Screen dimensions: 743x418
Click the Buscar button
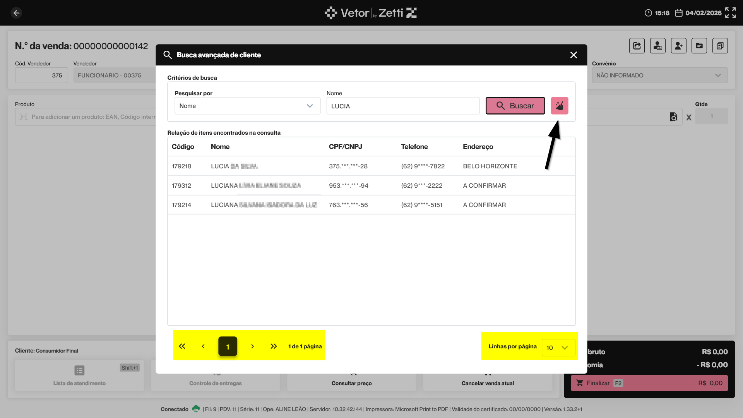(515, 106)
